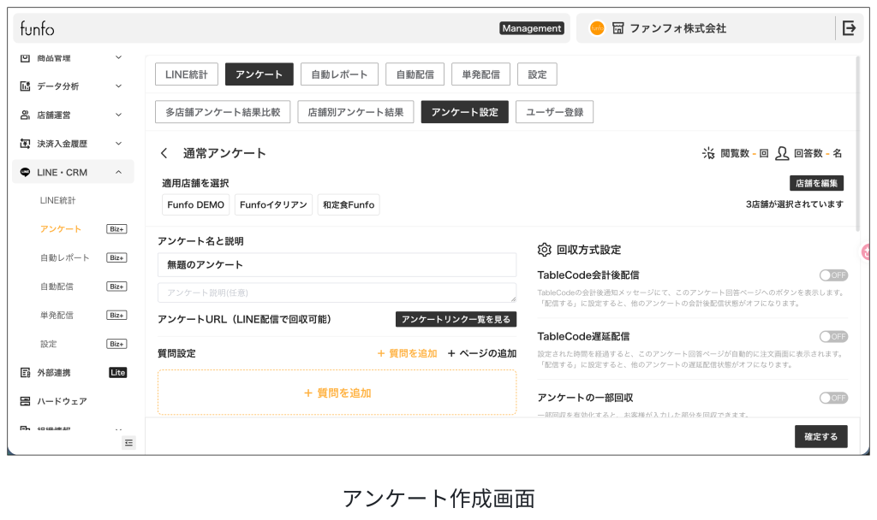
Task: Enable the TableCode遅延配信 toggle
Action: point(832,336)
